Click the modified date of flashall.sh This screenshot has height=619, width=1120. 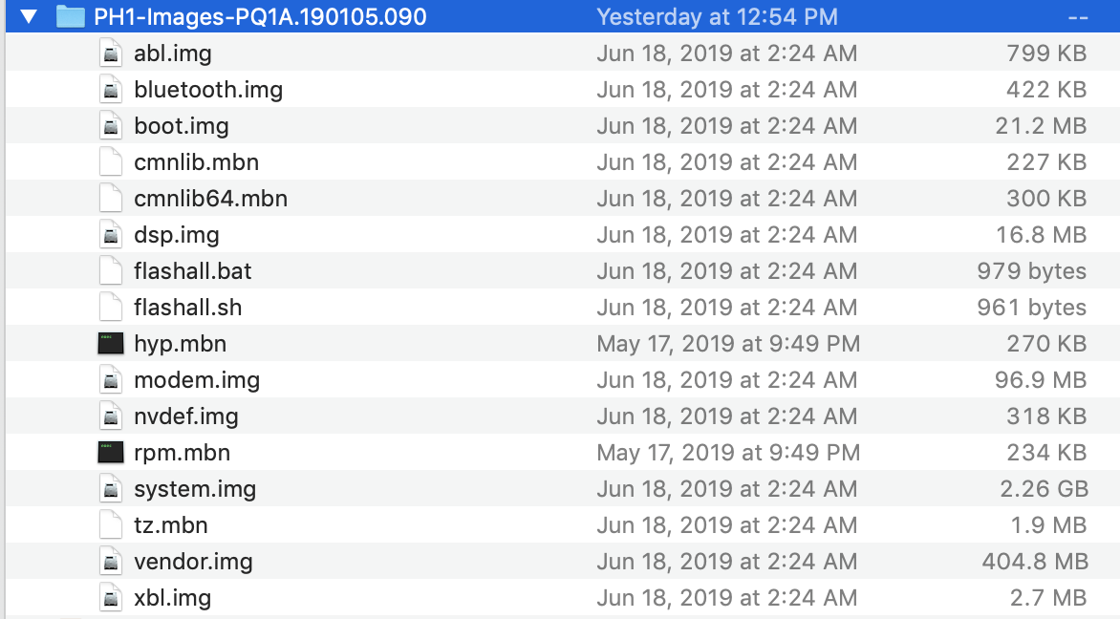[x=727, y=308]
